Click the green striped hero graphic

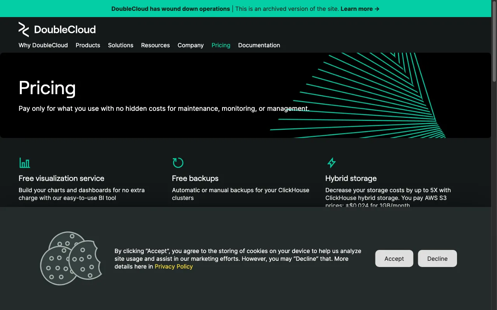[358, 95]
